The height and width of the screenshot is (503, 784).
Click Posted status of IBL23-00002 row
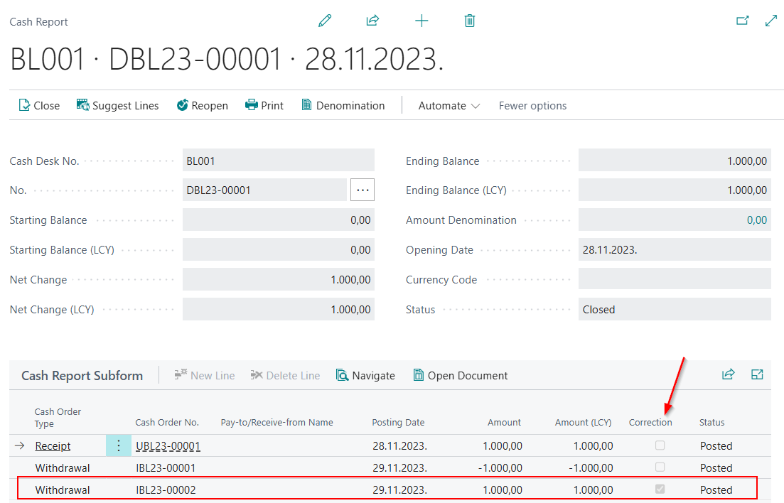pyautogui.click(x=716, y=490)
